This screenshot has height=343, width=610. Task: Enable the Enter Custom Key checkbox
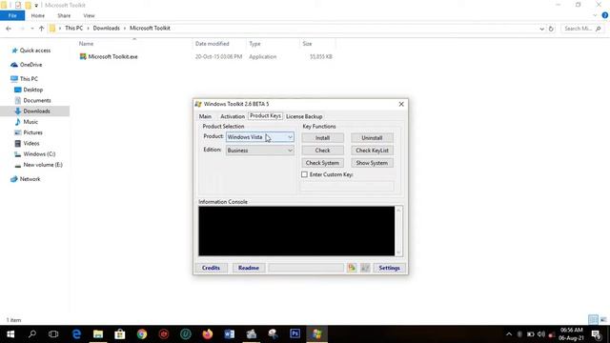tap(304, 174)
